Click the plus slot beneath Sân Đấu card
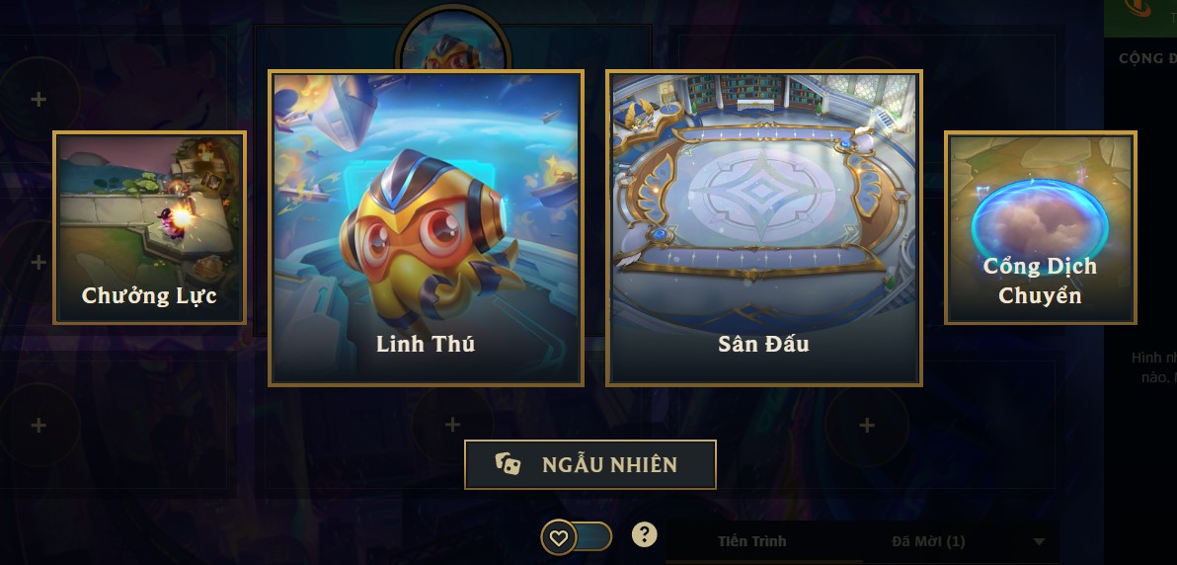The image size is (1177, 565). tap(867, 426)
